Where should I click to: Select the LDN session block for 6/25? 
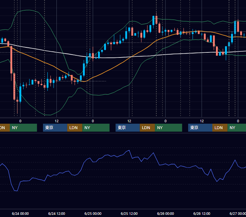click(x=147, y=128)
